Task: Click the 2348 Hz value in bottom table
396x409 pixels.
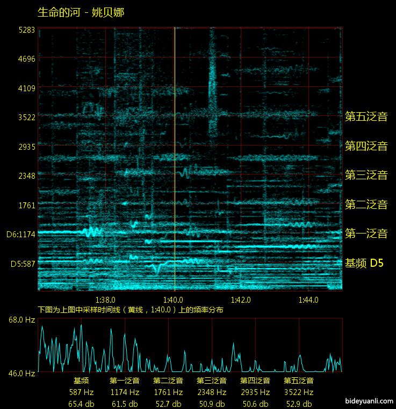Action: (x=212, y=392)
